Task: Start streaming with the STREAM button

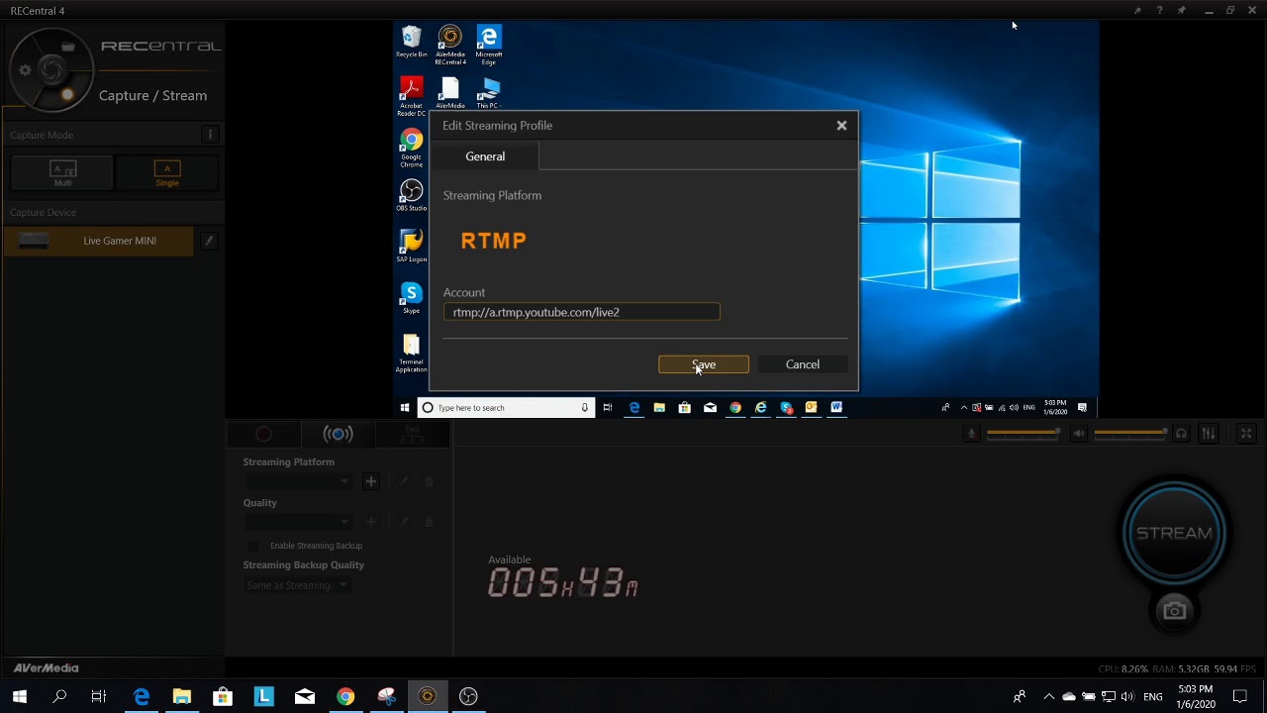Action: click(x=1174, y=533)
